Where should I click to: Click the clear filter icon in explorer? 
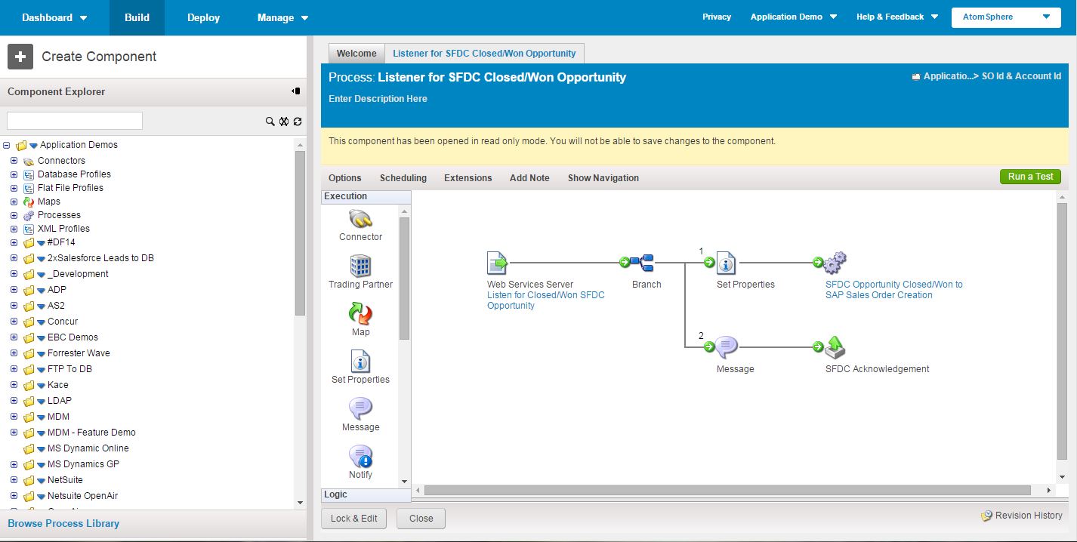click(x=284, y=122)
